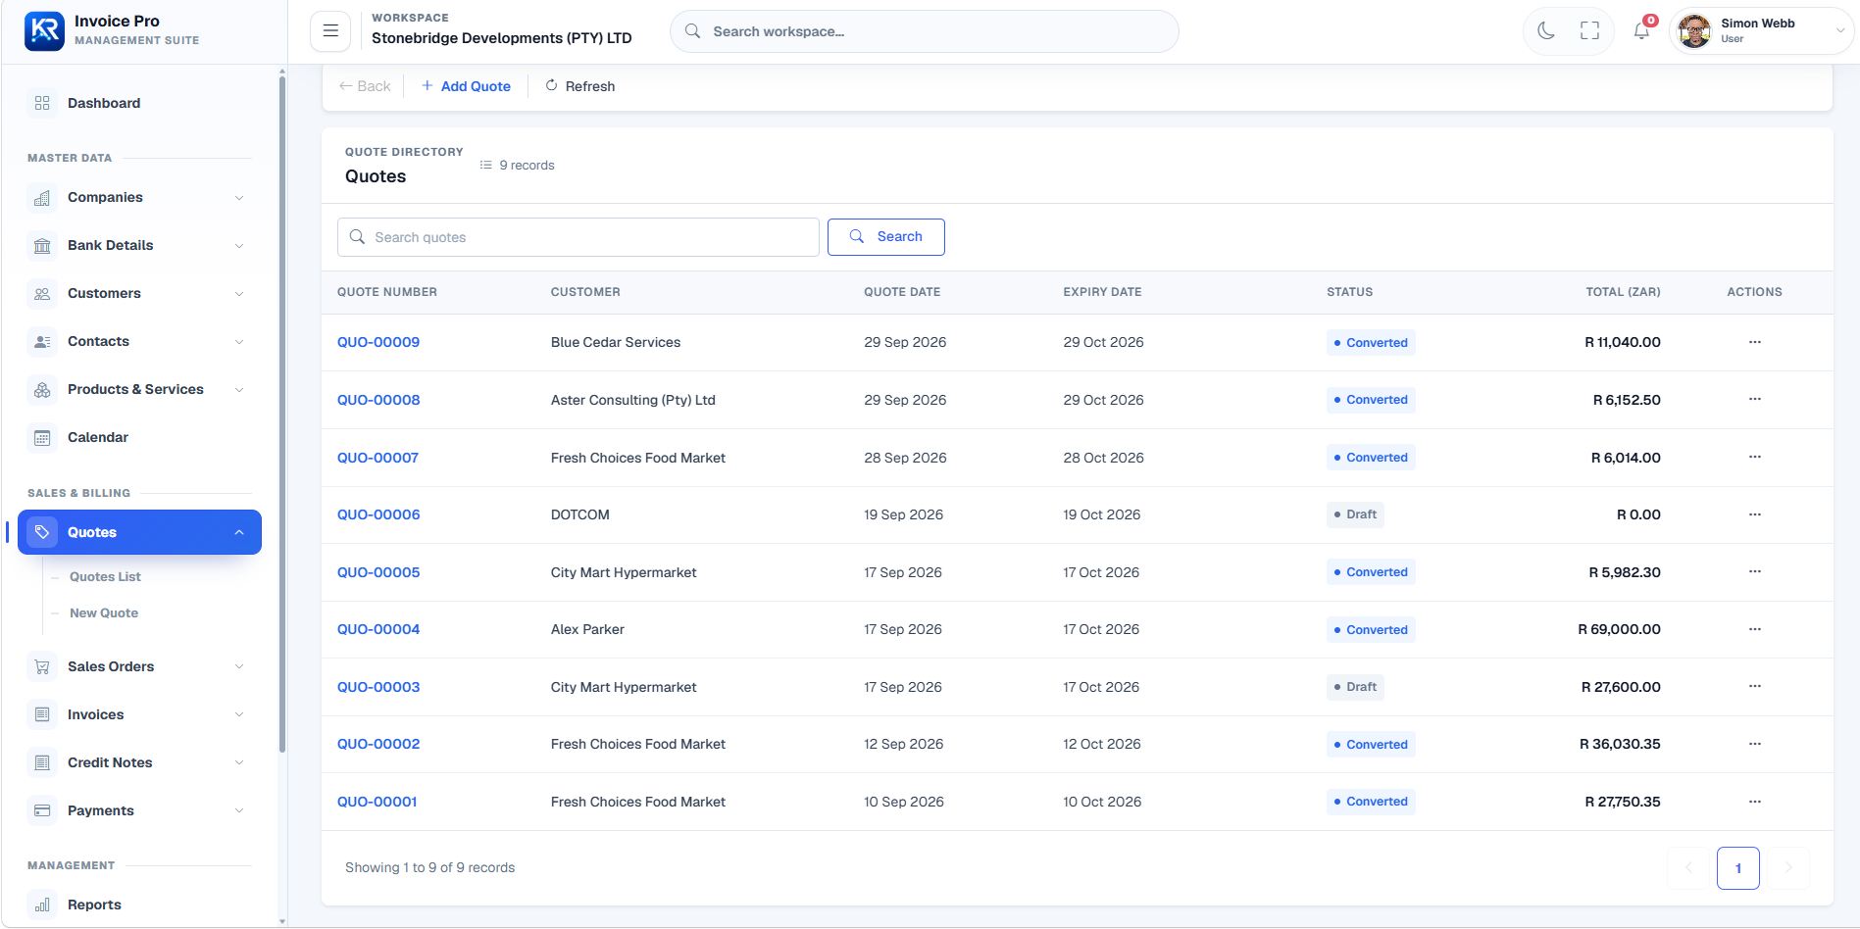
Task: Open Calendar from the sidebar
Action: point(139,438)
